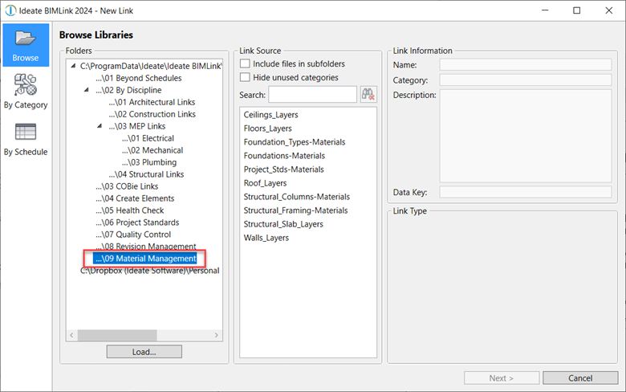Select the 01 Electrical folder

point(148,138)
